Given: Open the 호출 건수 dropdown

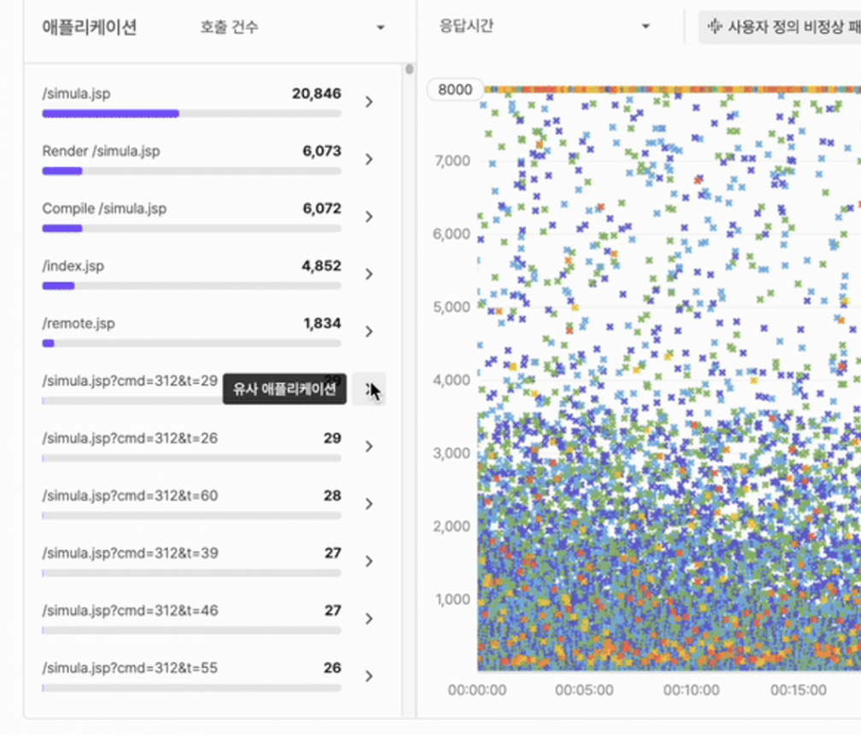Looking at the screenshot, I should (292, 27).
